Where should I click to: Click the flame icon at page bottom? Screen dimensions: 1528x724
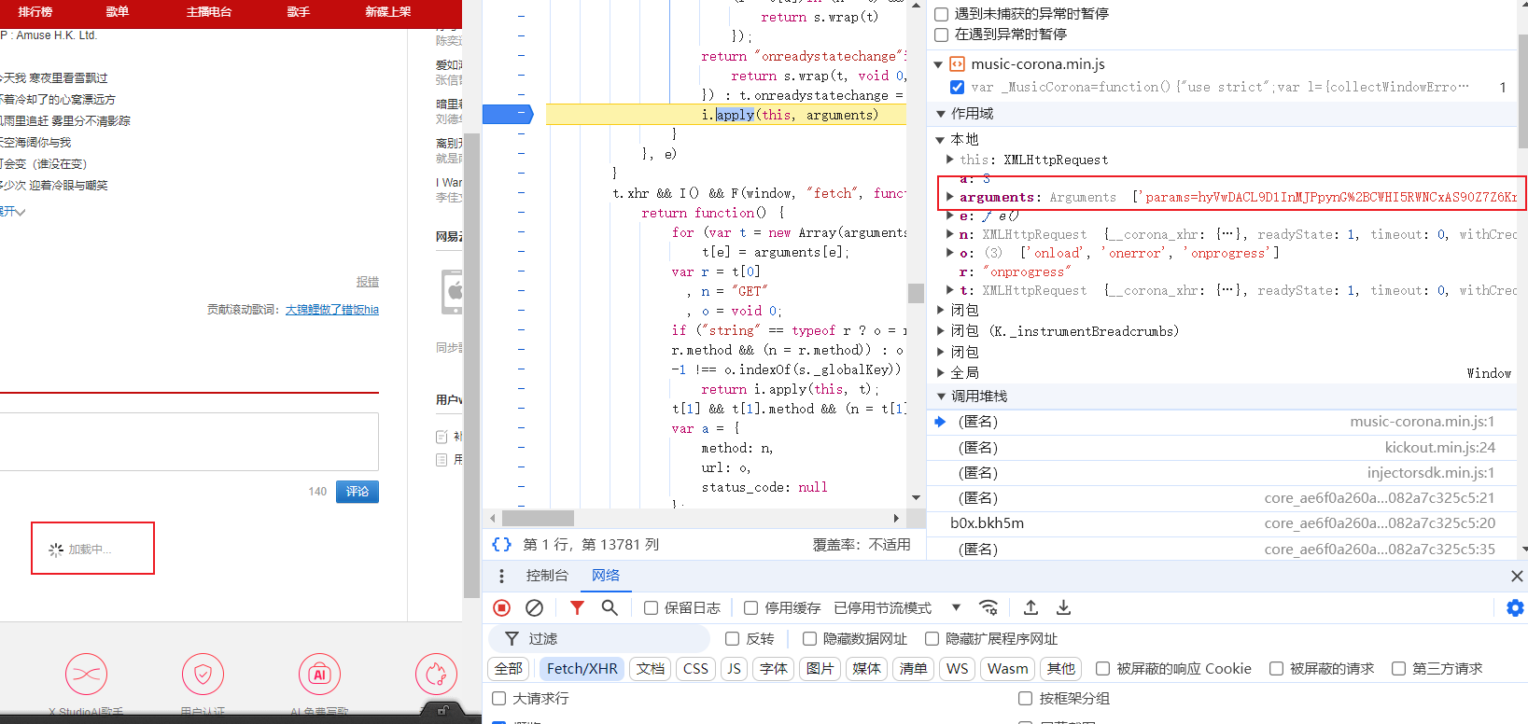(x=436, y=674)
